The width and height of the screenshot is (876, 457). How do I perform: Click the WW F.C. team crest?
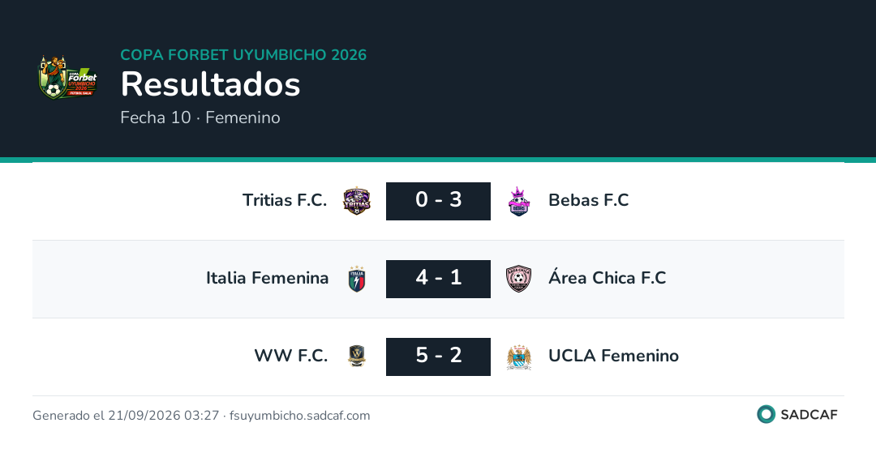pos(357,357)
